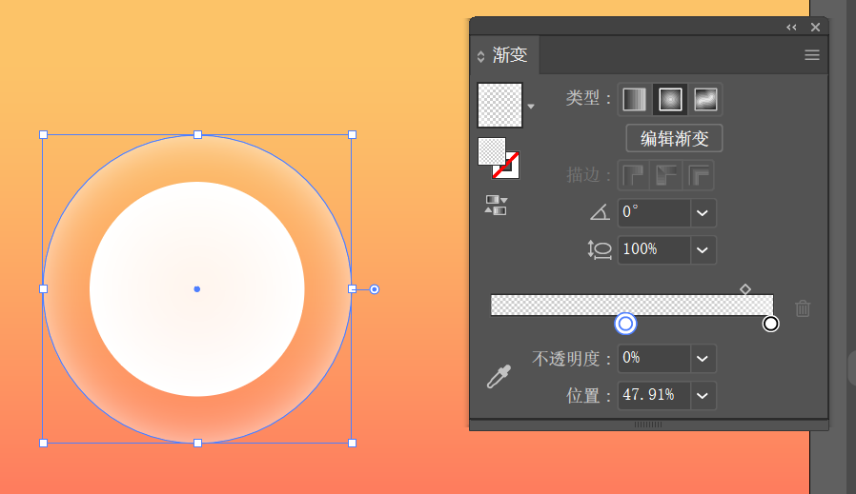Click the gradient slider bar

(x=632, y=305)
